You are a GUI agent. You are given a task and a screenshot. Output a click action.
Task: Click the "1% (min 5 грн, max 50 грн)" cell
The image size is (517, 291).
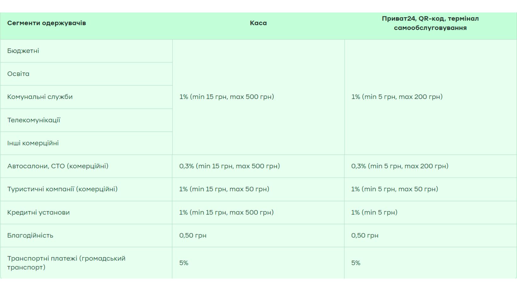click(x=395, y=189)
